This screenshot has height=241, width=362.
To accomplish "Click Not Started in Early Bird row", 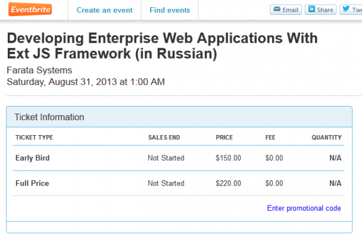I will pos(166,158).
